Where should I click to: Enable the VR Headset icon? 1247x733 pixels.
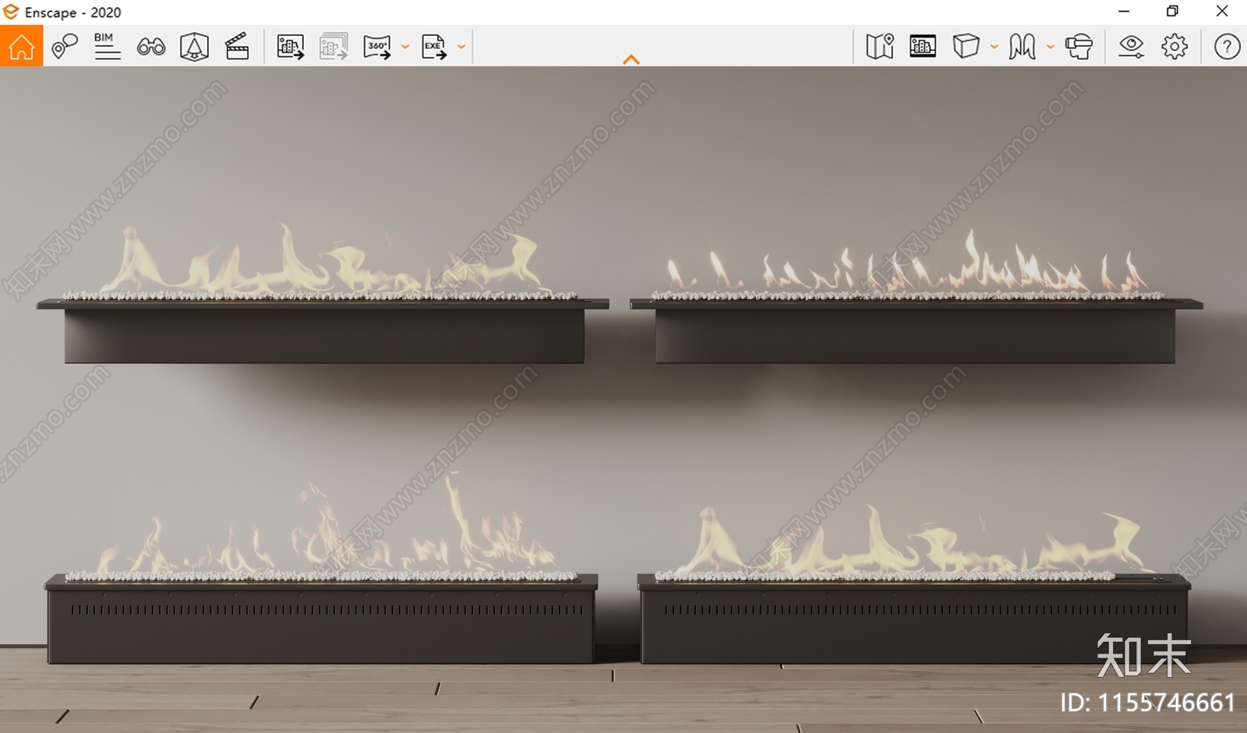(1079, 47)
